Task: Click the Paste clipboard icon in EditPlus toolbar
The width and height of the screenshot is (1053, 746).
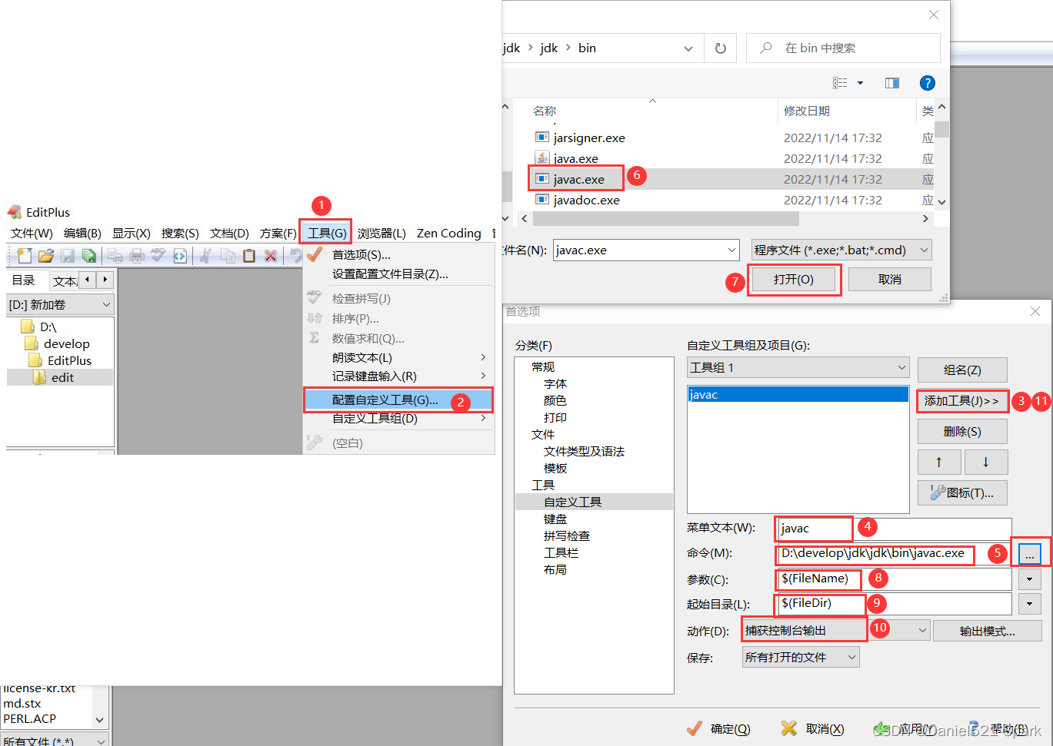Action: point(249,256)
